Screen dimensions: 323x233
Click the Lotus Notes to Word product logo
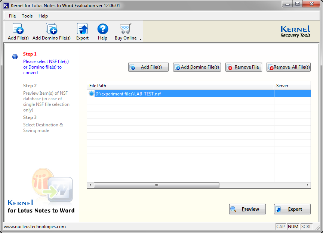click(x=52, y=186)
